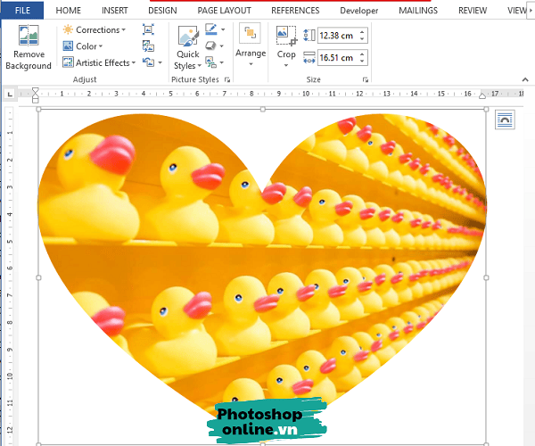Click the Picture Border icon
This screenshot has height=446, width=535.
pos(211,29)
